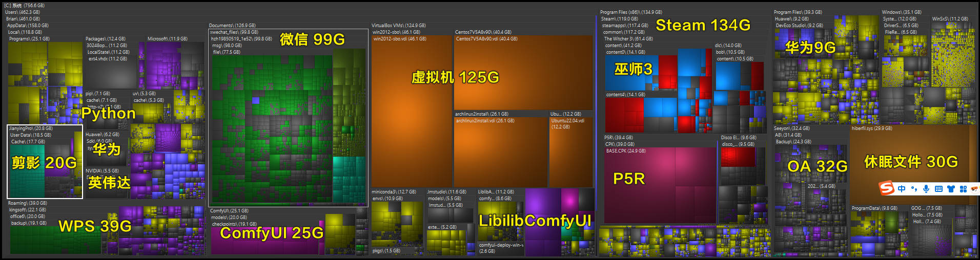The width and height of the screenshot is (980, 260).
Task: Select the root '[C:] 系统 (756.6 GB)' header
Action: point(25,6)
